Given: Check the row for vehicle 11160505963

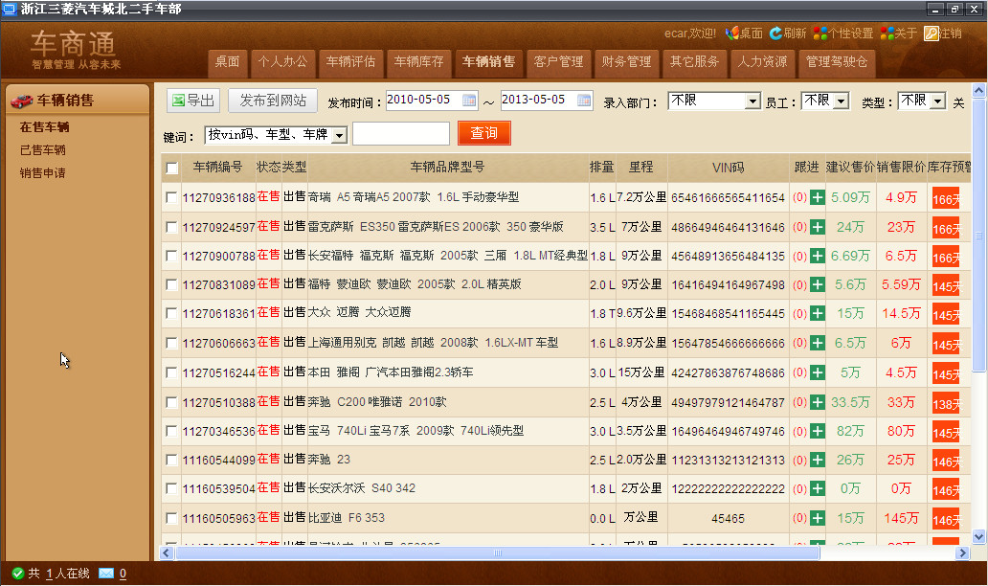Looking at the screenshot, I should click(x=171, y=518).
